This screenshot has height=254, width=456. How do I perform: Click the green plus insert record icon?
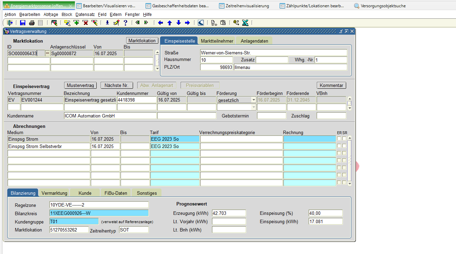pyautogui.click(x=76, y=23)
